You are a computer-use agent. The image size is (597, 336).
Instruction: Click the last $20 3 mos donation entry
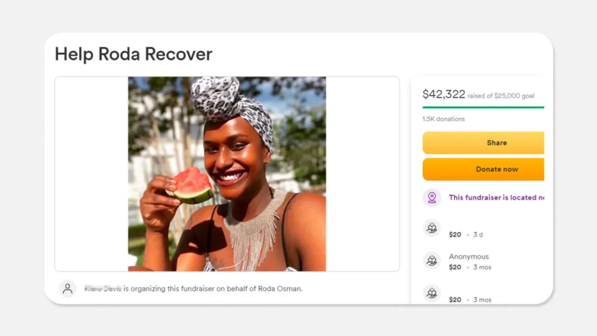470,300
